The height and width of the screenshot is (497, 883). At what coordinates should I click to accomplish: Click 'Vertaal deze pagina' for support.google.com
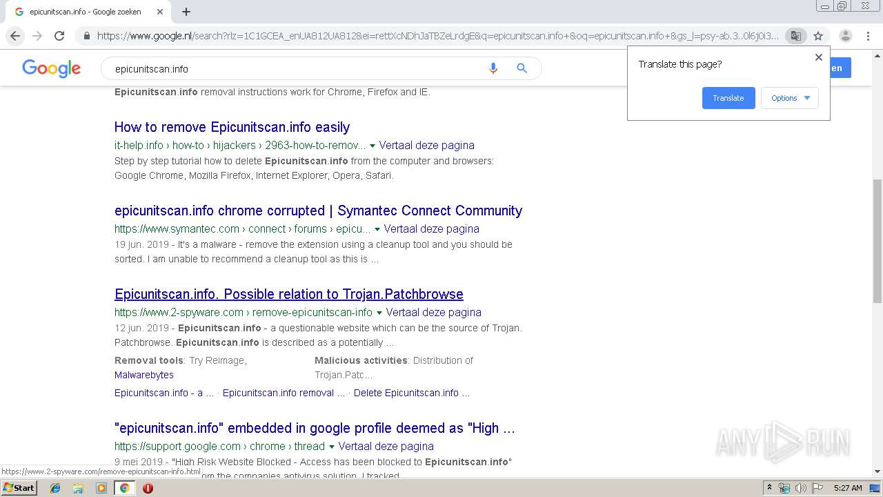pos(386,447)
